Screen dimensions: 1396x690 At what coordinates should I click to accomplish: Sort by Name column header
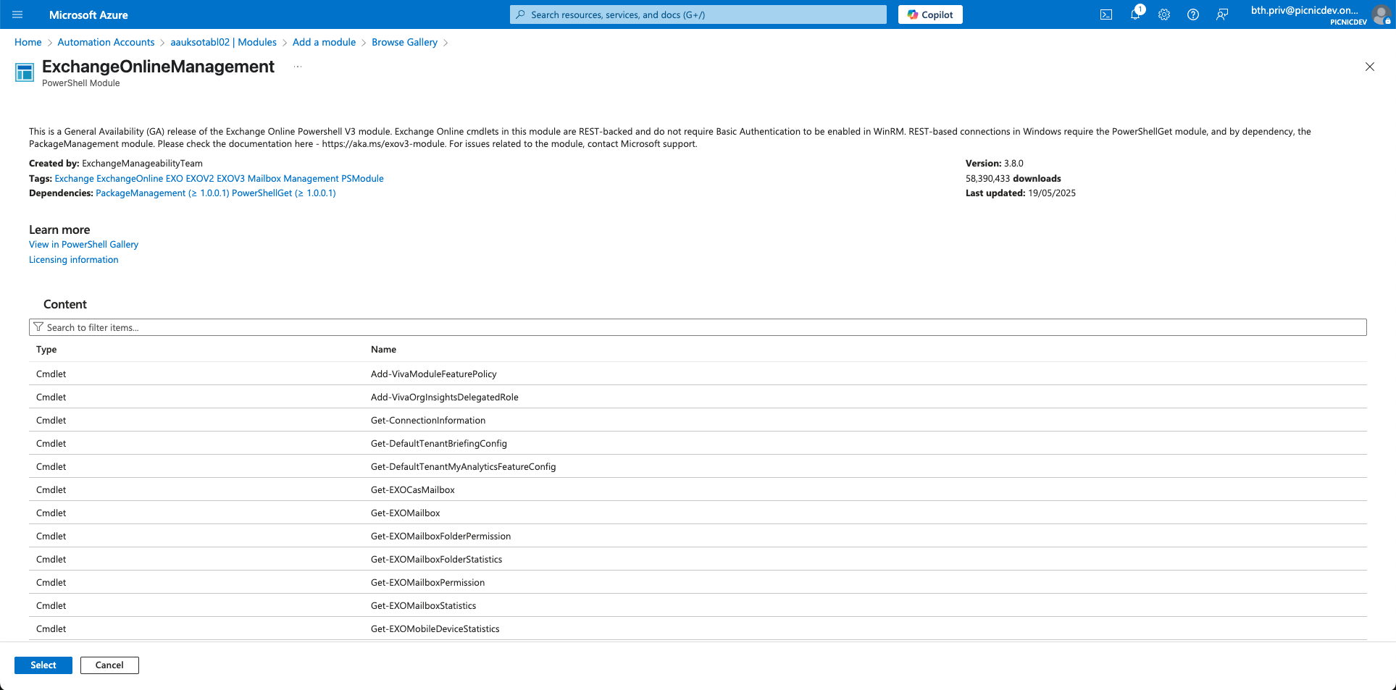pyautogui.click(x=383, y=349)
